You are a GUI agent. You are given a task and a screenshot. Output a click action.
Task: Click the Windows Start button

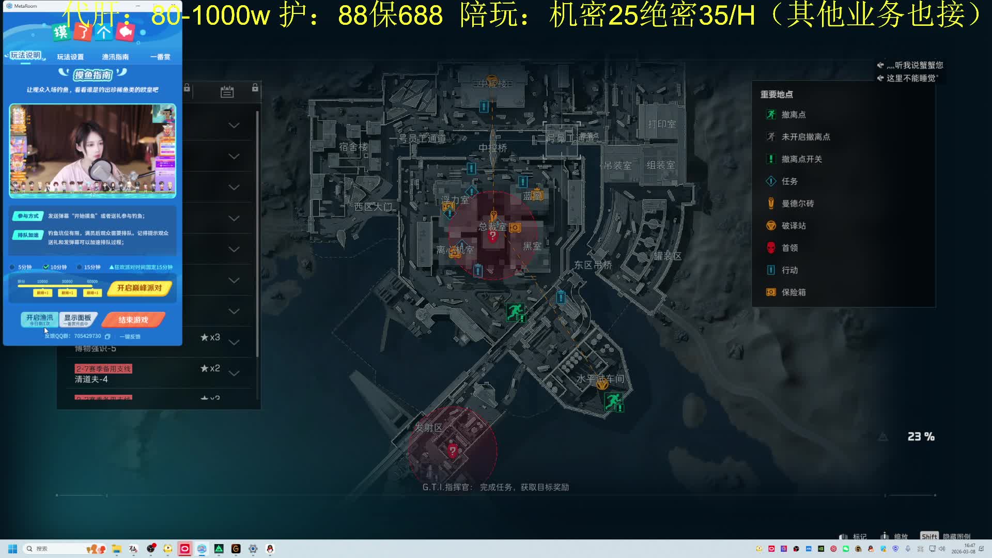tap(12, 549)
